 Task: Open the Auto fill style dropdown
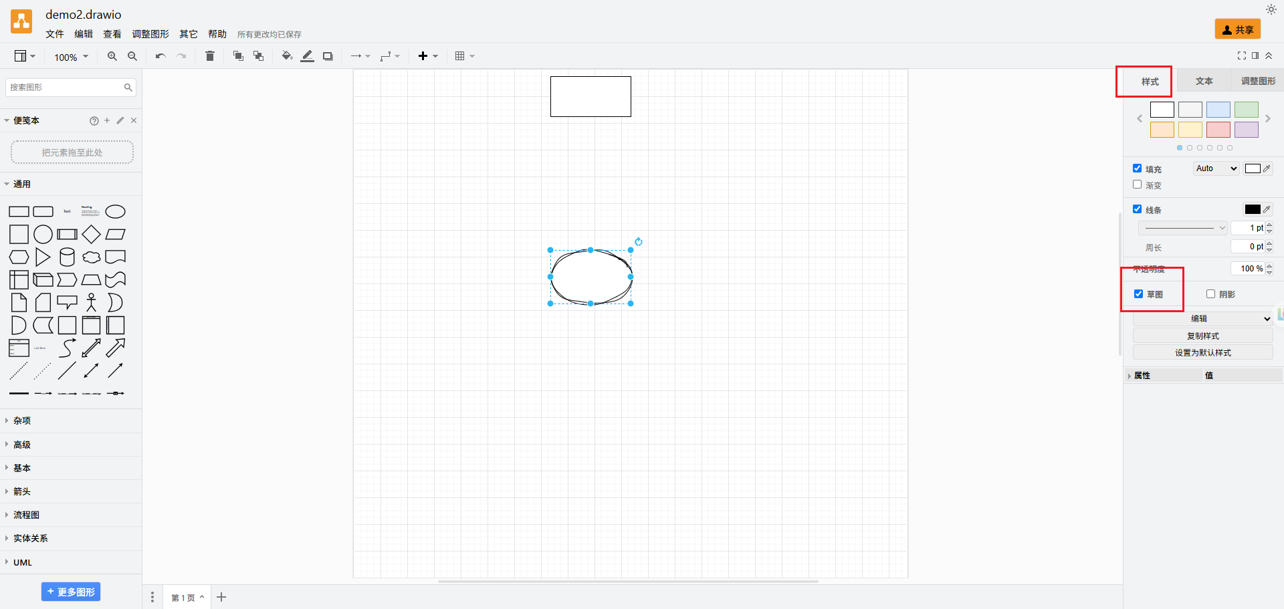click(x=1216, y=168)
